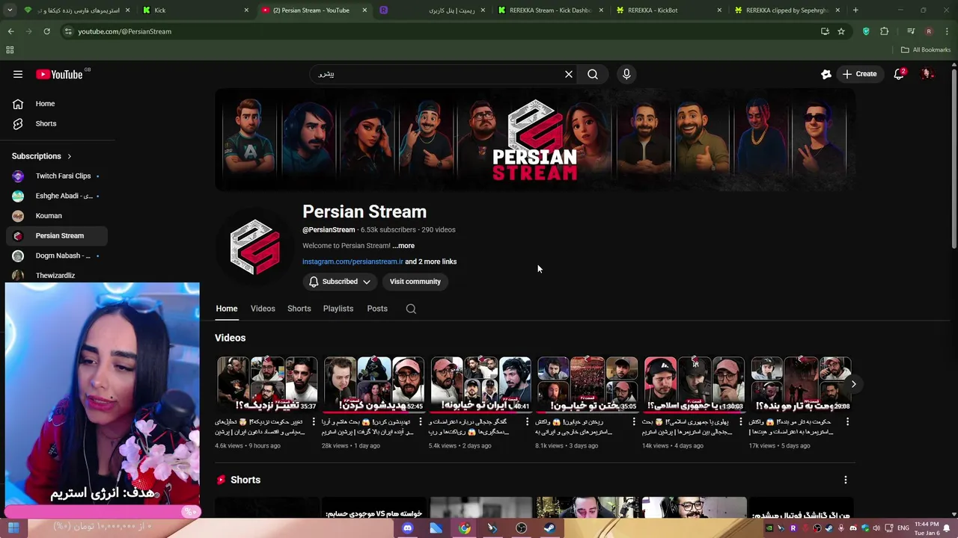Open the Shorts section options menu
Image resolution: width=958 pixels, height=538 pixels.
[846, 480]
